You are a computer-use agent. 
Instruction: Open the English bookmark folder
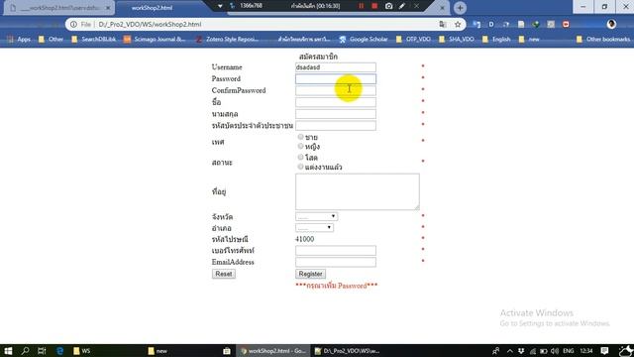(496, 40)
